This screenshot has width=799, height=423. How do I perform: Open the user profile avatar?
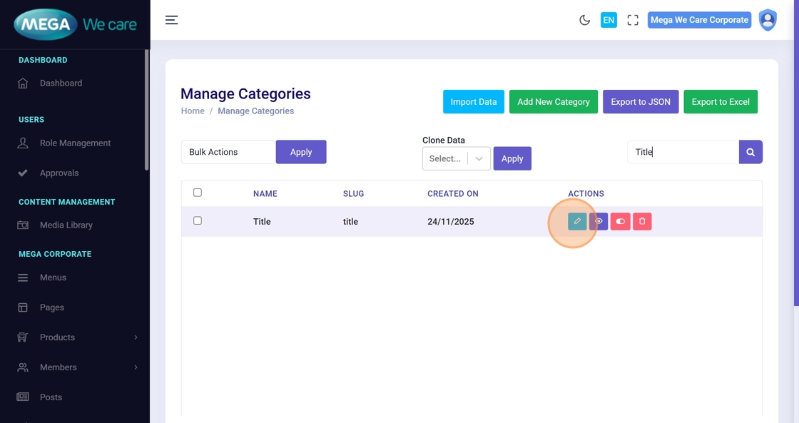click(768, 20)
